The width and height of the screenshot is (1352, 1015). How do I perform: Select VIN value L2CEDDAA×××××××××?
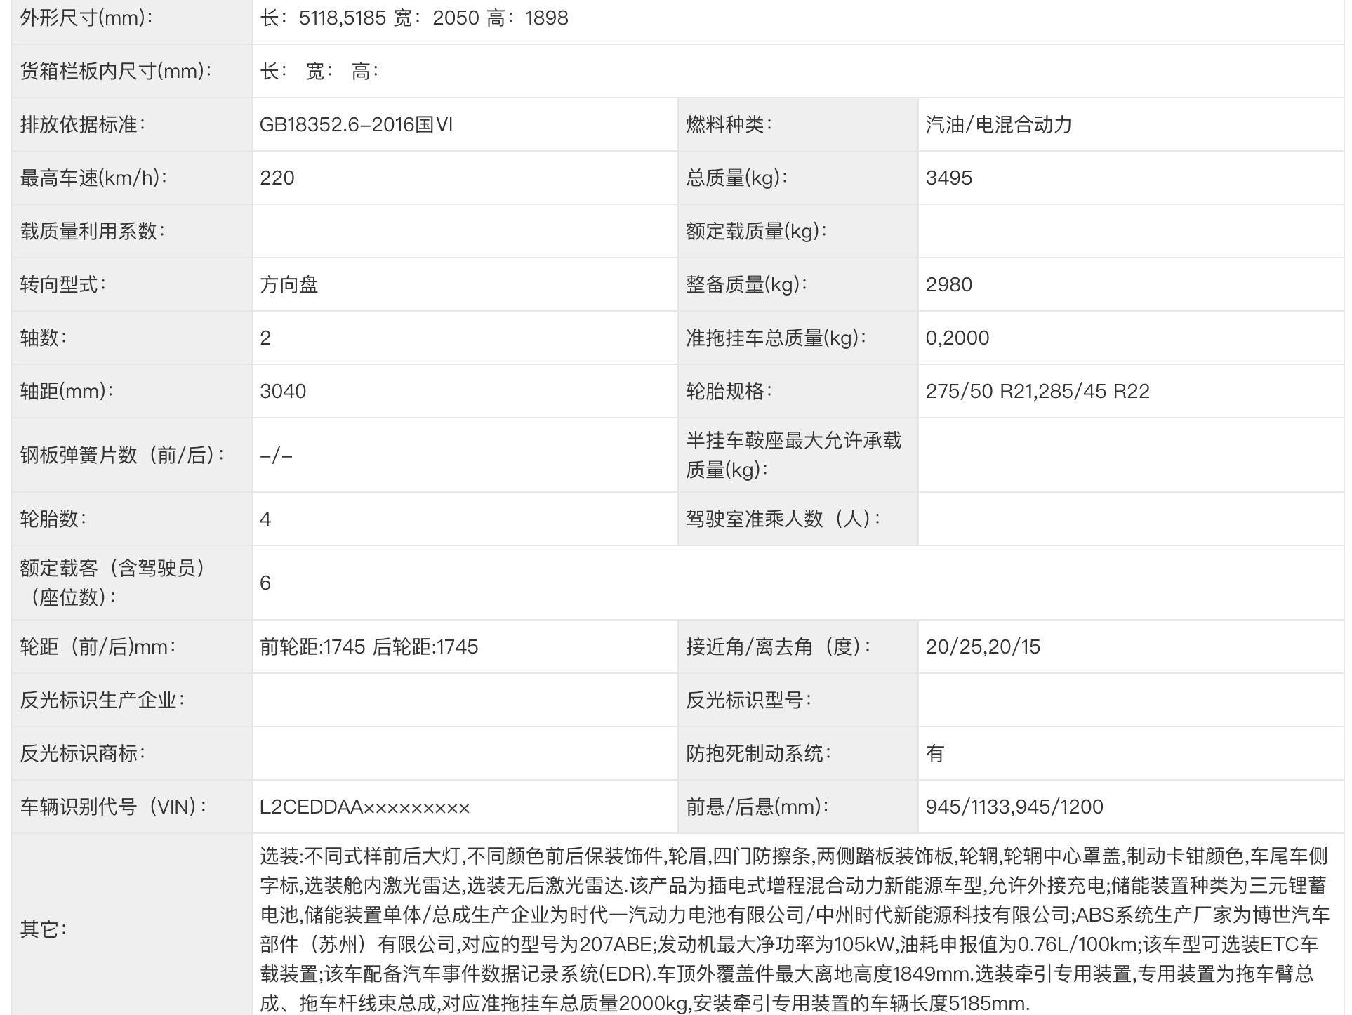click(x=365, y=807)
